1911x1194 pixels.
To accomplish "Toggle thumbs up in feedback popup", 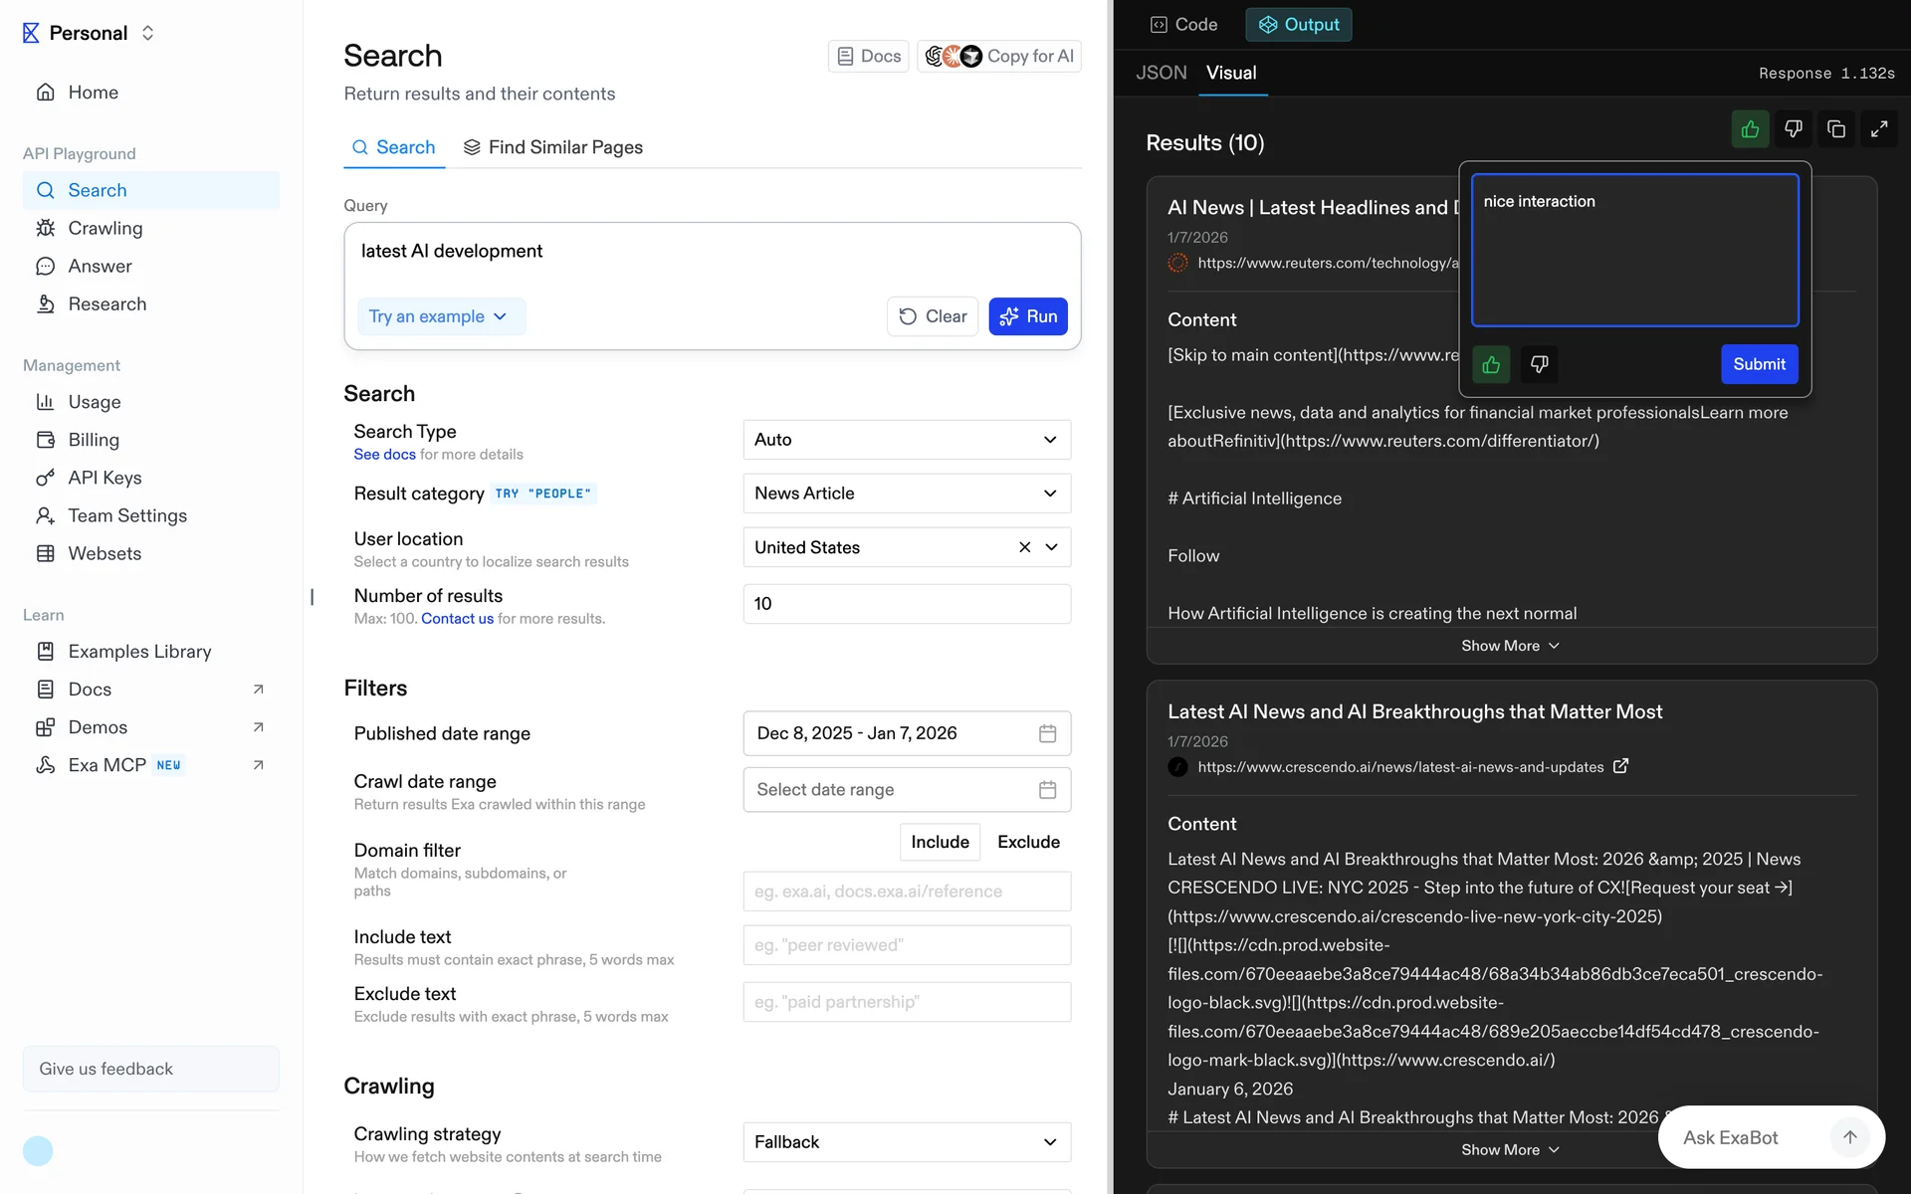I will click(x=1491, y=364).
